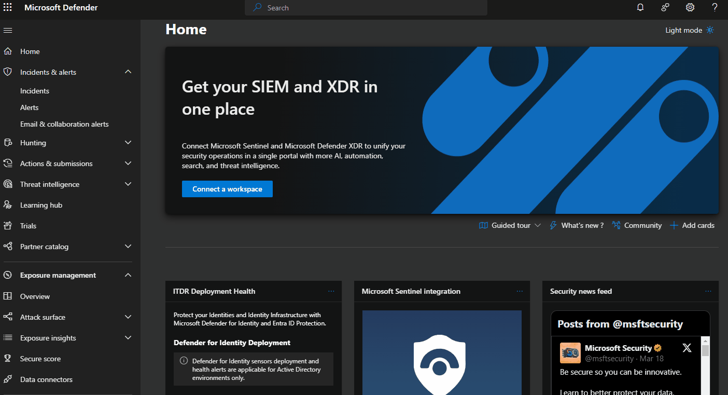Open the Help question mark icon

[715, 7]
